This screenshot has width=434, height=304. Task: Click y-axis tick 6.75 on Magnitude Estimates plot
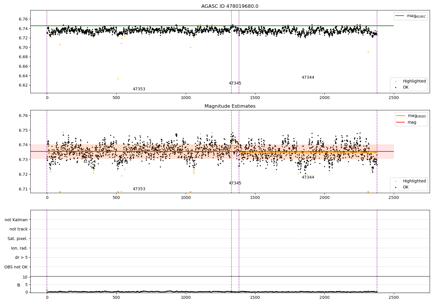click(23, 130)
